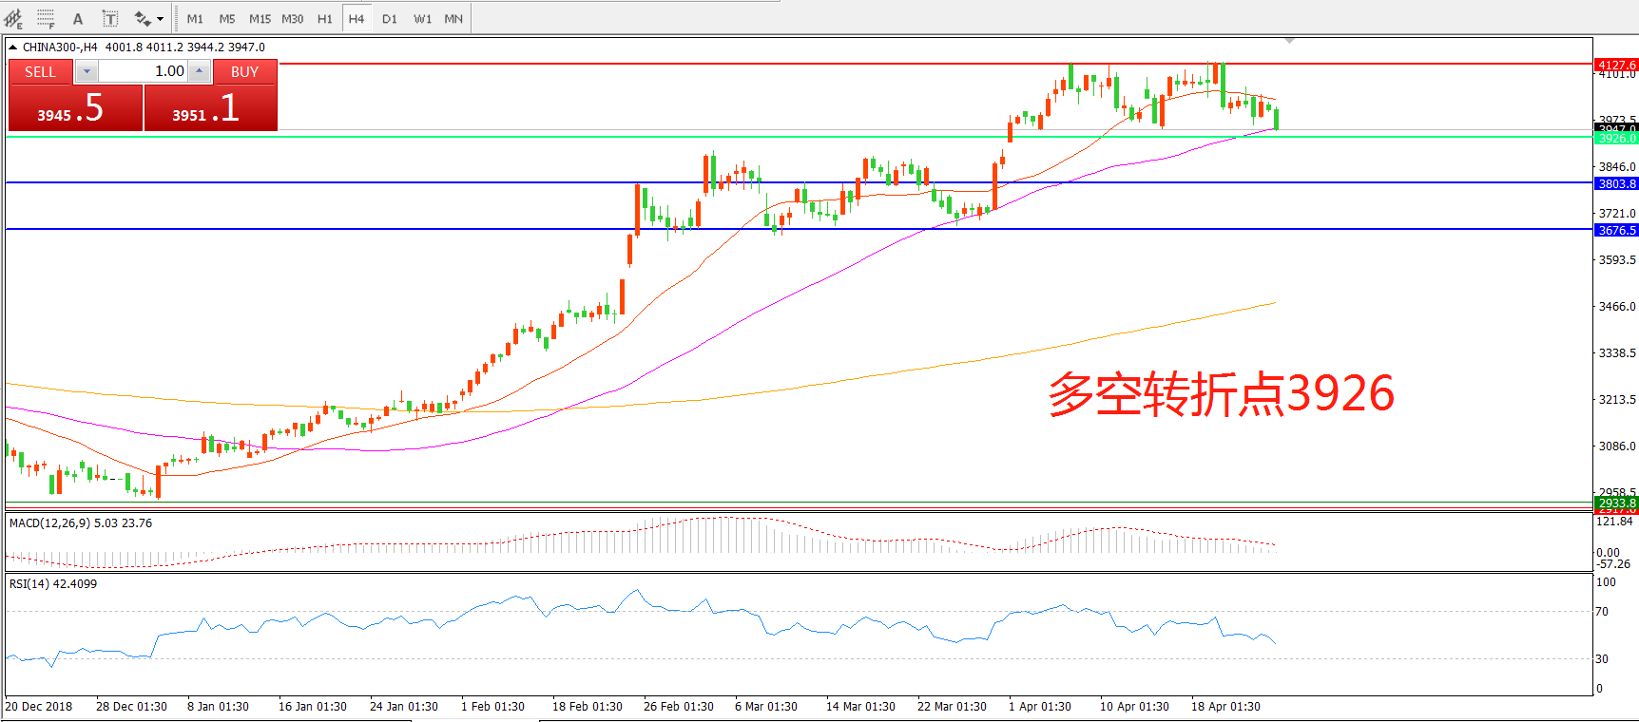Select the Fibonacci Retracement tool
The image size is (1639, 722).
45,18
